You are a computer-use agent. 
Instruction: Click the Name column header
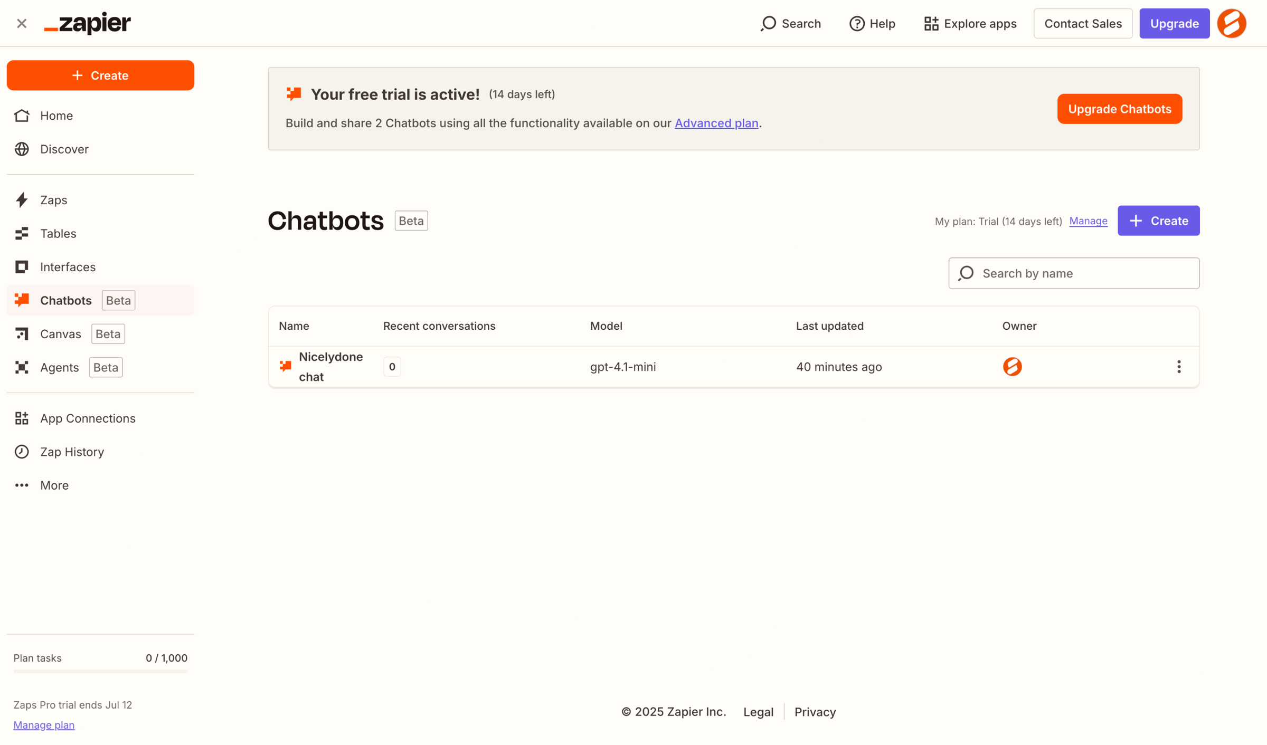pyautogui.click(x=294, y=326)
